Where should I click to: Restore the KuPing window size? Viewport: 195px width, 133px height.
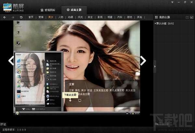pyautogui.click(x=185, y=2)
